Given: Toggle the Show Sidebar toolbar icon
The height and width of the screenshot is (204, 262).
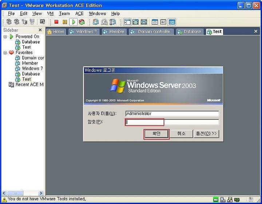Looking at the screenshot, I should 127,22.
